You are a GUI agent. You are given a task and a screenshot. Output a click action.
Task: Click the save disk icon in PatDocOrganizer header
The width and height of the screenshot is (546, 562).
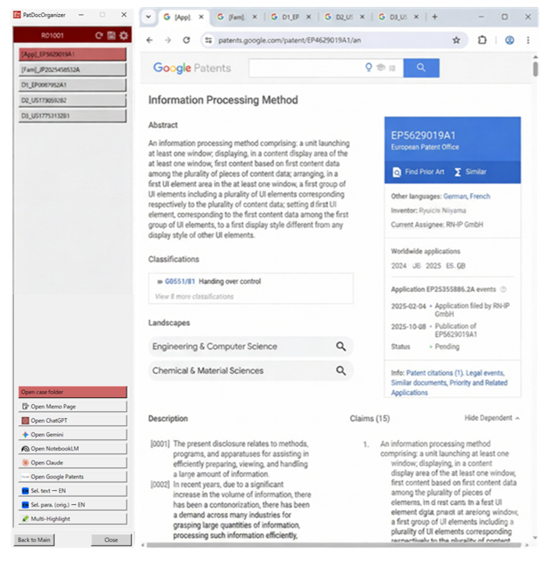pyautogui.click(x=112, y=35)
